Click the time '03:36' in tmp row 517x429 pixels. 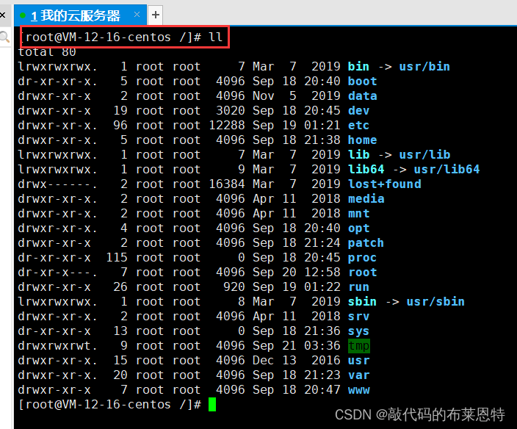pyautogui.click(x=322, y=345)
